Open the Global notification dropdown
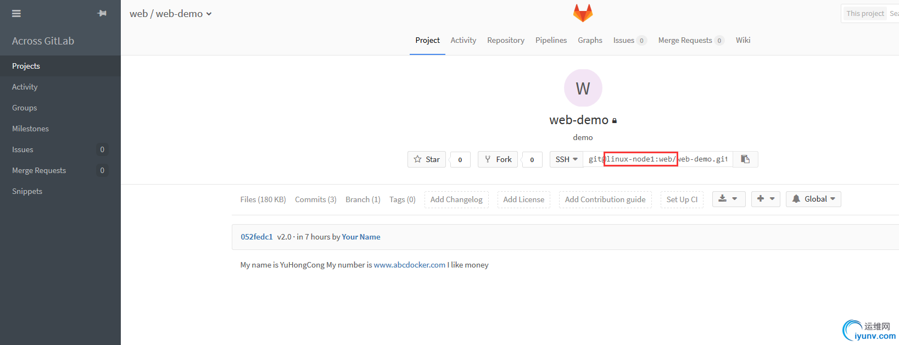 813,199
